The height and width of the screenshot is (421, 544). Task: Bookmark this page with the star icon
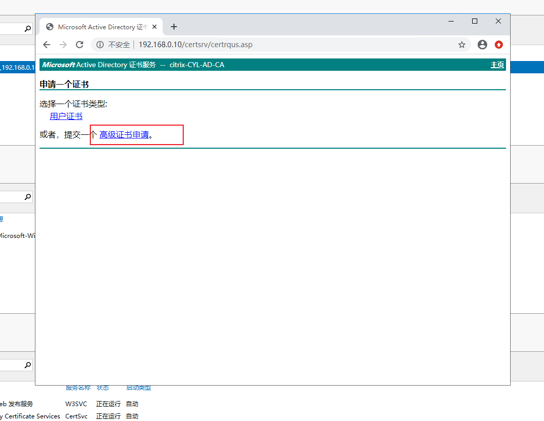pyautogui.click(x=462, y=45)
